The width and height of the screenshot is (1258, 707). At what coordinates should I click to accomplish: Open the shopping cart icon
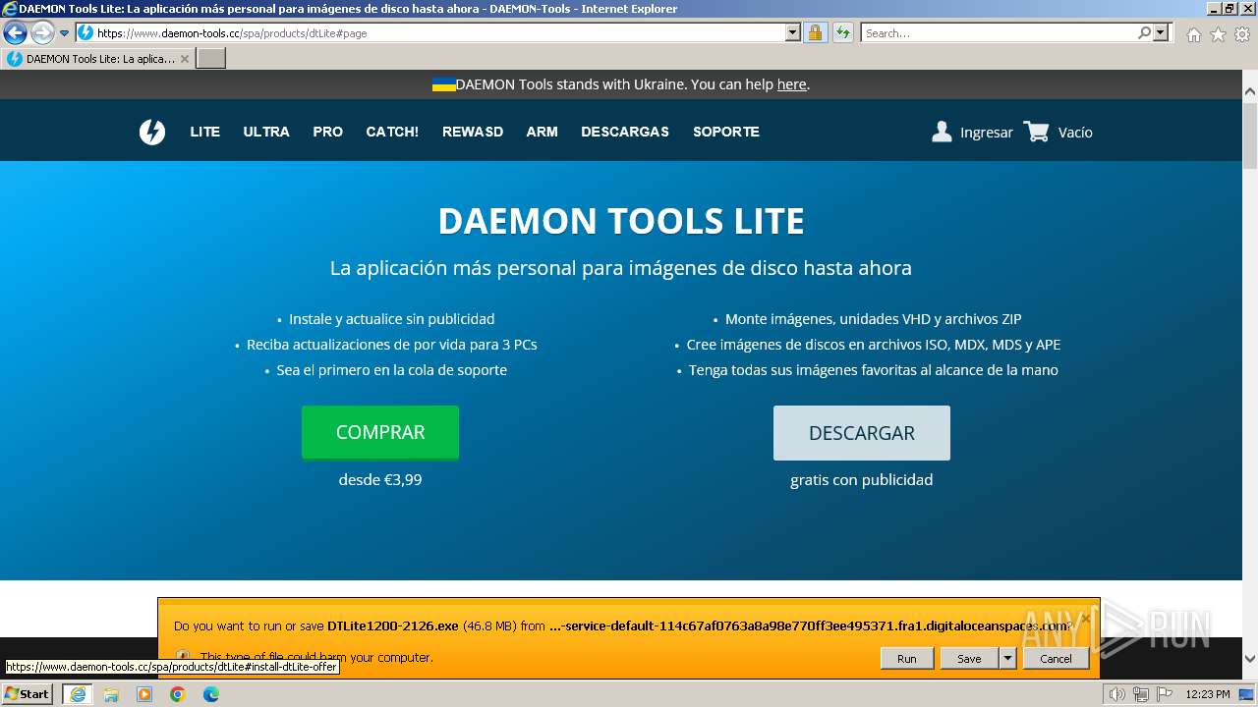tap(1036, 132)
